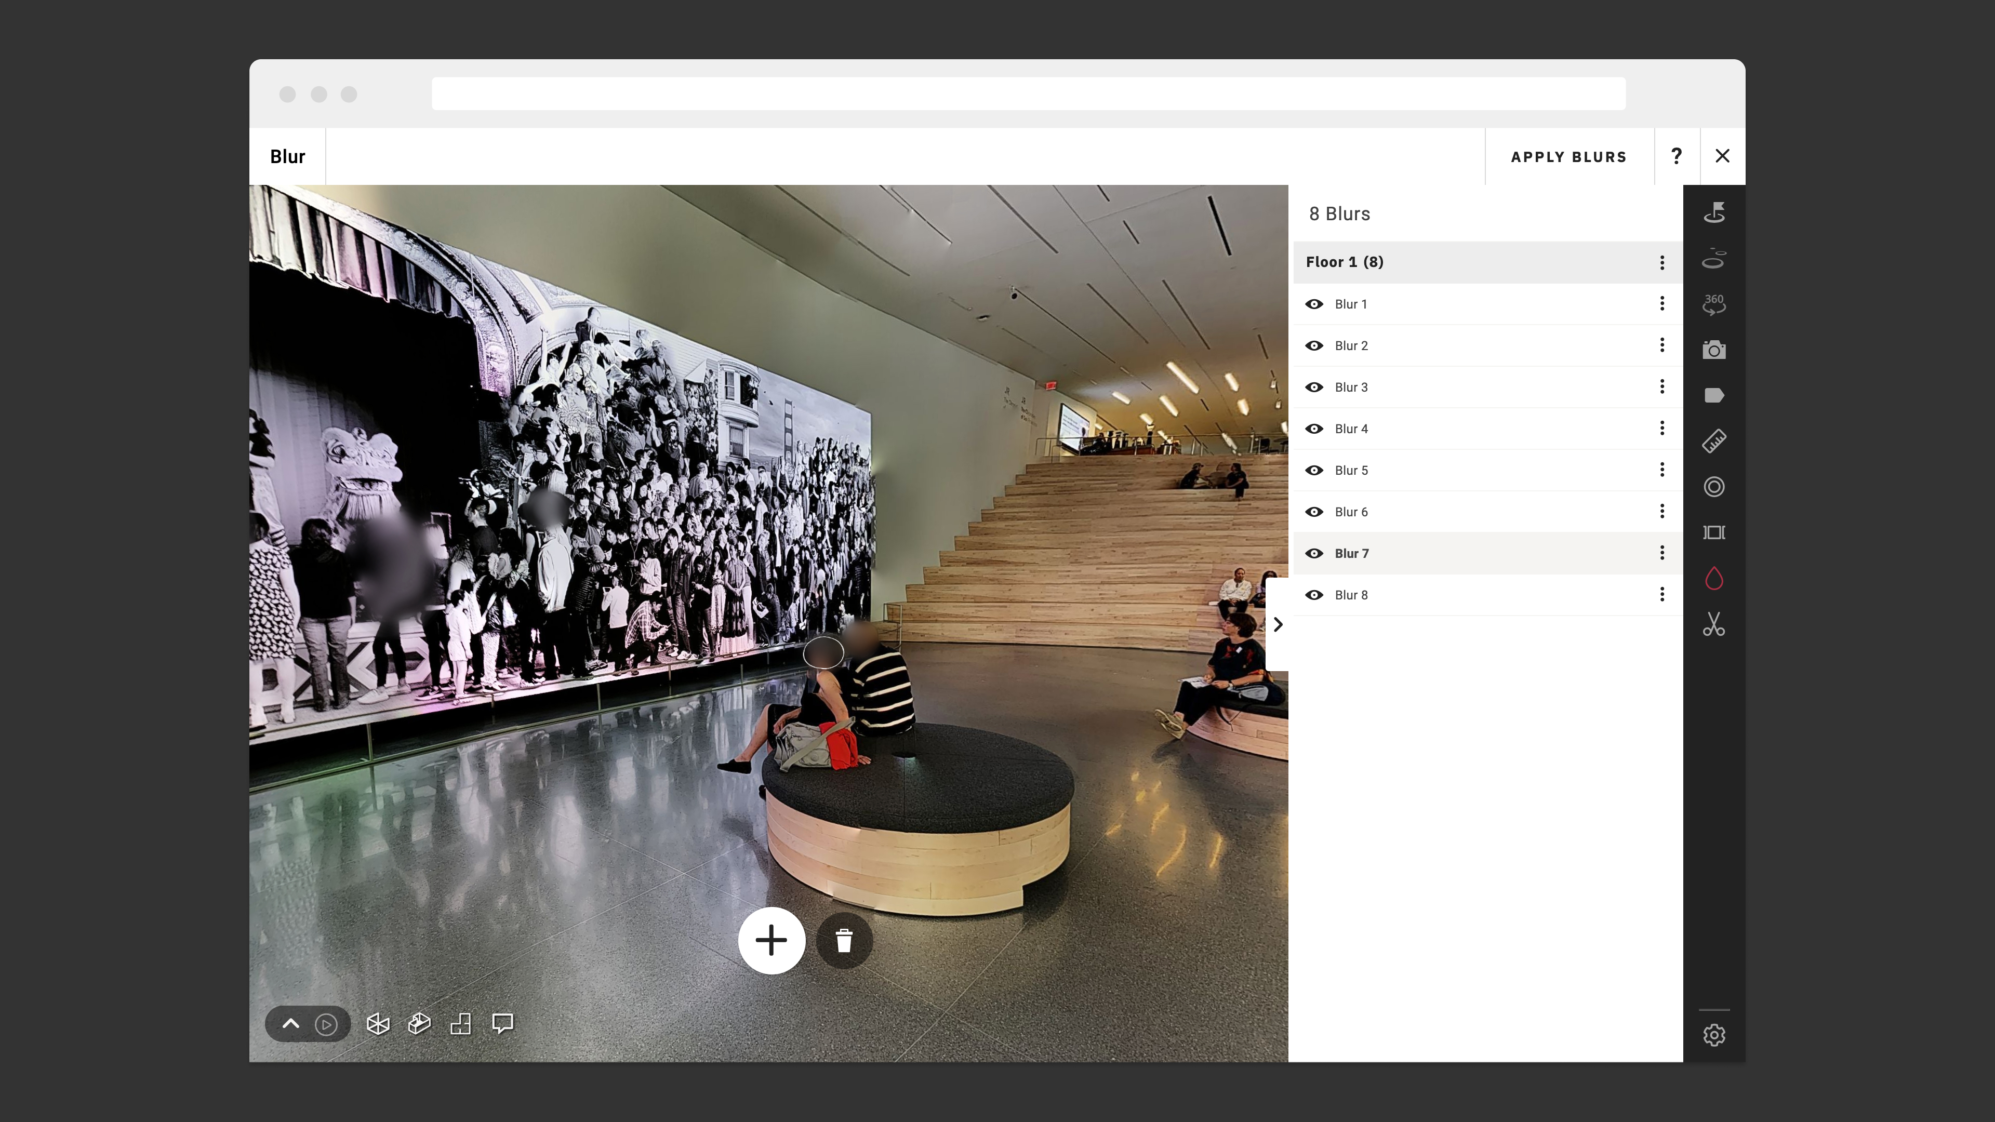The height and width of the screenshot is (1122, 1995).
Task: Hide Blur 2 using its eye icon
Action: (1314, 346)
